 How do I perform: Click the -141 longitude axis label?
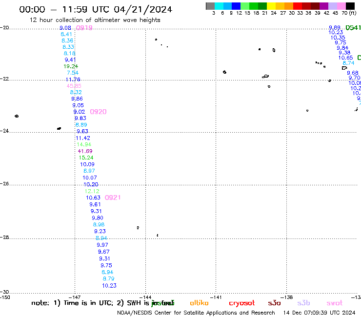(216, 297)
